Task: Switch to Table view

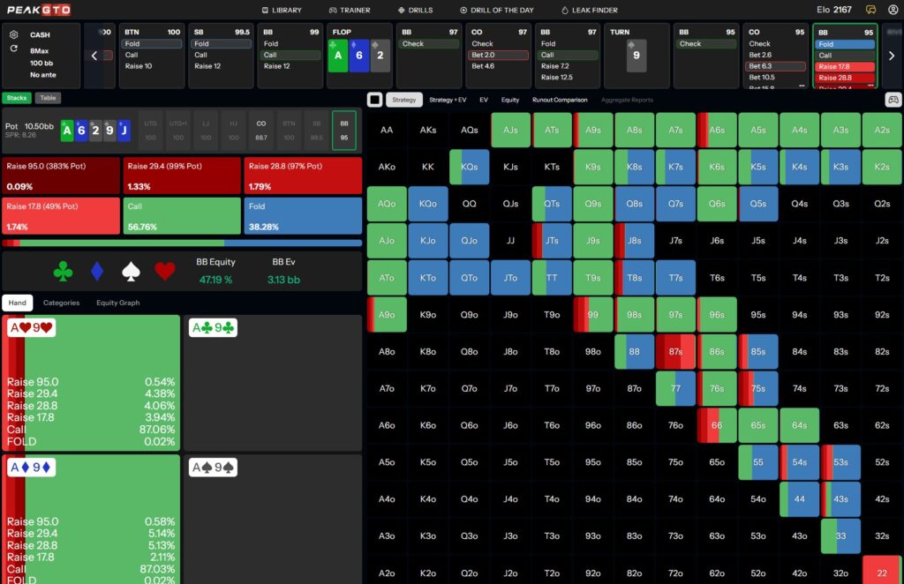Action: point(48,98)
